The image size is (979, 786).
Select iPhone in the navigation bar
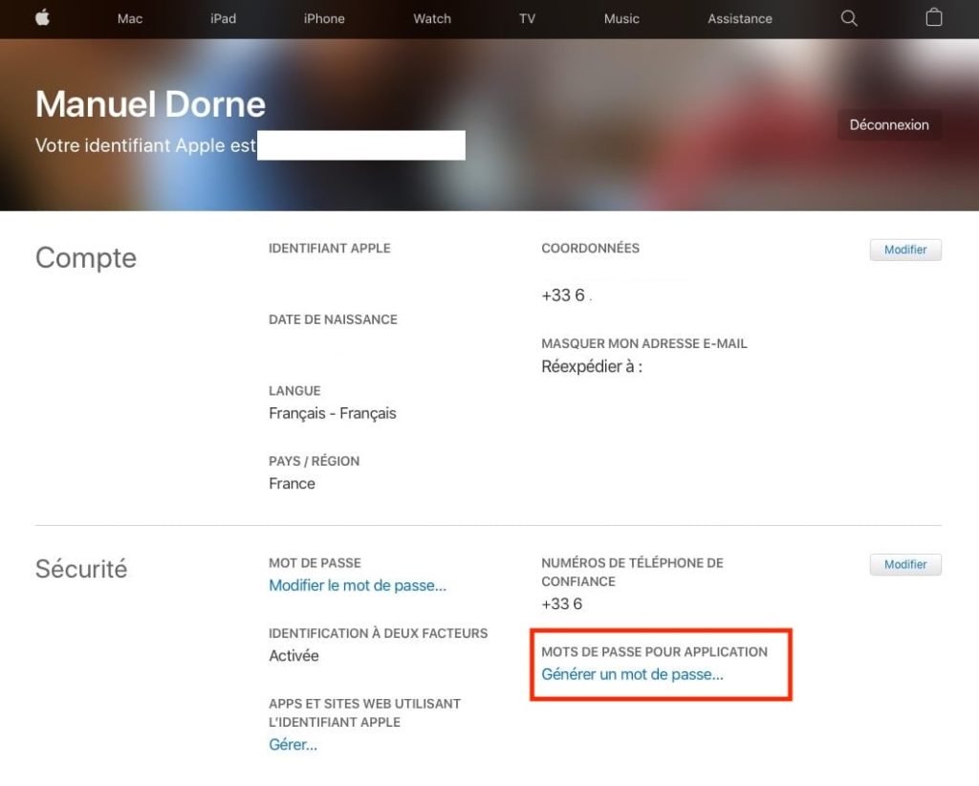pyautogui.click(x=324, y=19)
